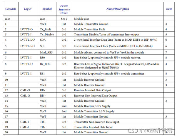Click the 'Rate Select 0' description
The width and height of the screenshot is (177, 136).
pos(107,58)
